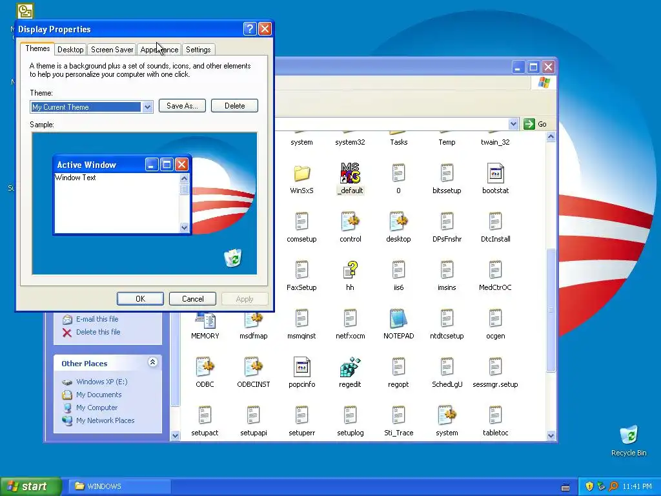
Task: Select the twain_32 folder label
Action: click(x=495, y=142)
